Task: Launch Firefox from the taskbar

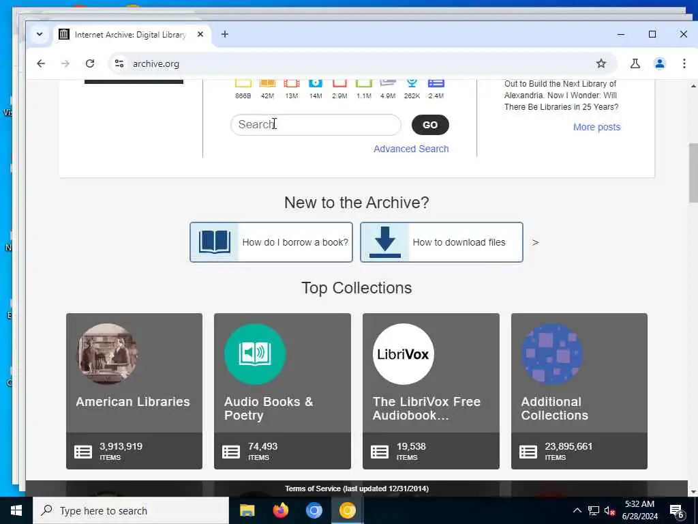Action: [x=280, y=510]
